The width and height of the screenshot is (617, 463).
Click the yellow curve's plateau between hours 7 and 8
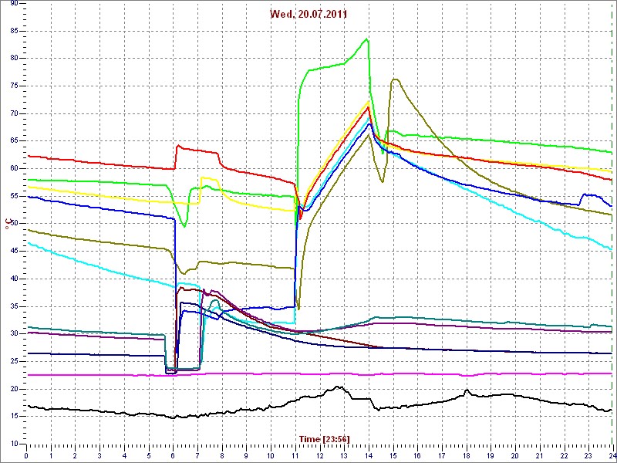coord(208,178)
